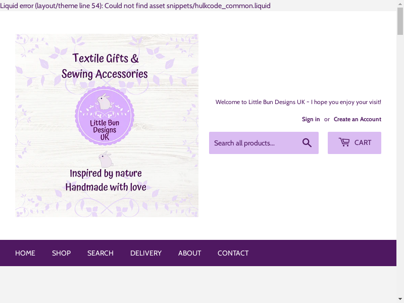Click the small rabbit above 'Inspired by nature'
Screen dimensions: 404x303
pos(106,159)
